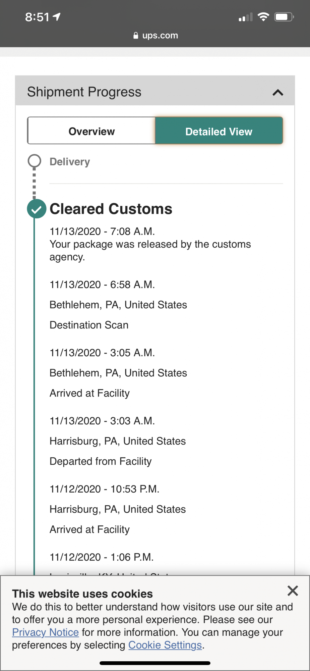Click the empty Delivery status circle
This screenshot has width=310, height=671.
point(34,161)
